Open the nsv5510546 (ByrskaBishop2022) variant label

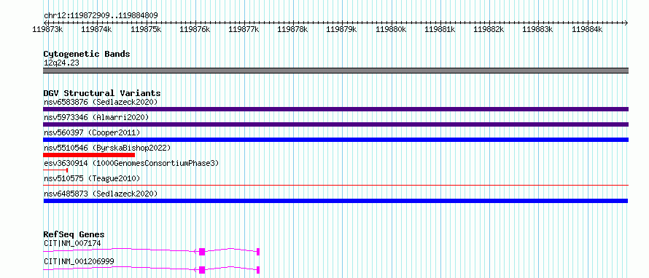pyautogui.click(x=107, y=148)
